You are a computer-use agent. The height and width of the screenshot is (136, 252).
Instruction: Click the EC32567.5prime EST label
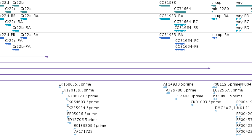pos(228,90)
